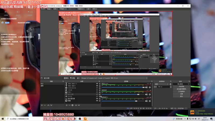Adjust the 麦克风/Aux volume slider

pyautogui.click(x=123, y=87)
